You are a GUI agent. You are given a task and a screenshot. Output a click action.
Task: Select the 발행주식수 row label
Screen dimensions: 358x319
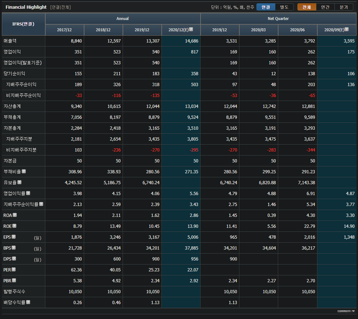tap(15, 291)
